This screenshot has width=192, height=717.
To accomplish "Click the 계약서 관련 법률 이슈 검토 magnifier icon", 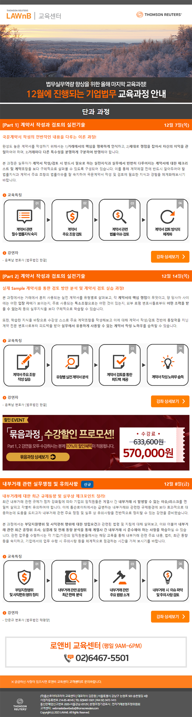I will point(119,216).
